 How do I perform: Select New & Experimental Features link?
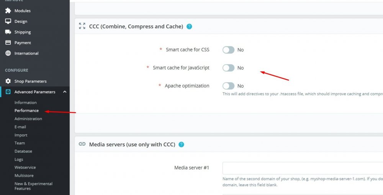click(x=33, y=186)
